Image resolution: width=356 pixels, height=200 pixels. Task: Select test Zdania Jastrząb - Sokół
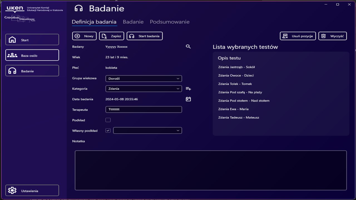pos(236,67)
